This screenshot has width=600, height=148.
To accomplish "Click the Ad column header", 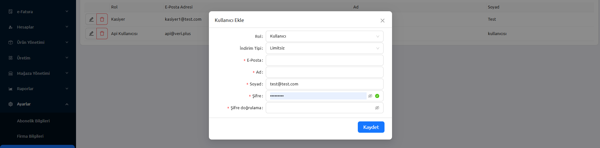I will click(356, 7).
